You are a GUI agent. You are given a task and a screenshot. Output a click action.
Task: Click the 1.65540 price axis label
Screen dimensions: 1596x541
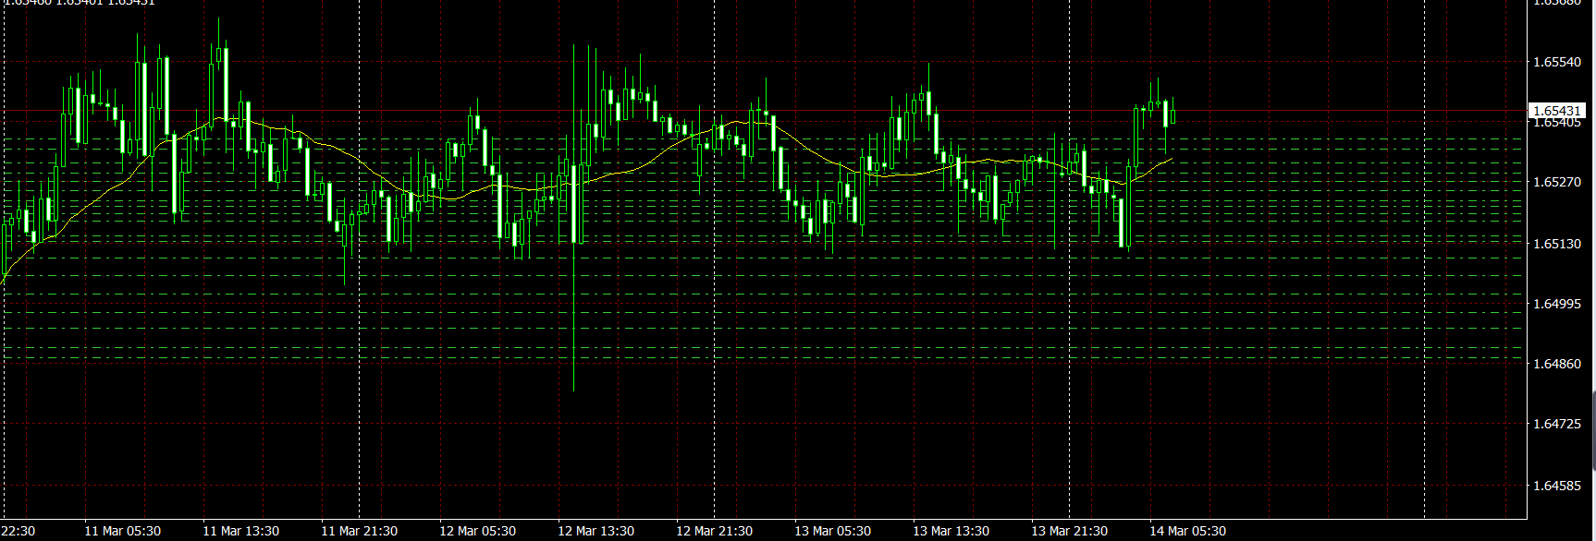pos(1557,62)
